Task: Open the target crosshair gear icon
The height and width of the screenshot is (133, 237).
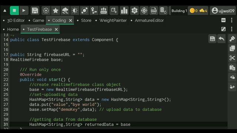Action: pyautogui.click(x=144, y=11)
